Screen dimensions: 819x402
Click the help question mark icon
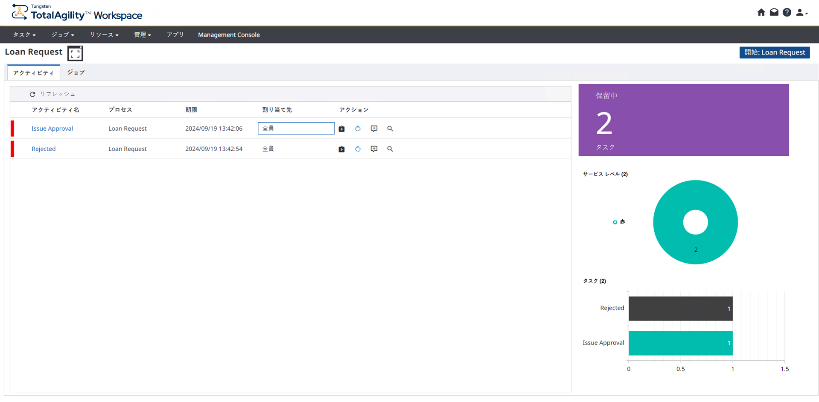pyautogui.click(x=787, y=12)
